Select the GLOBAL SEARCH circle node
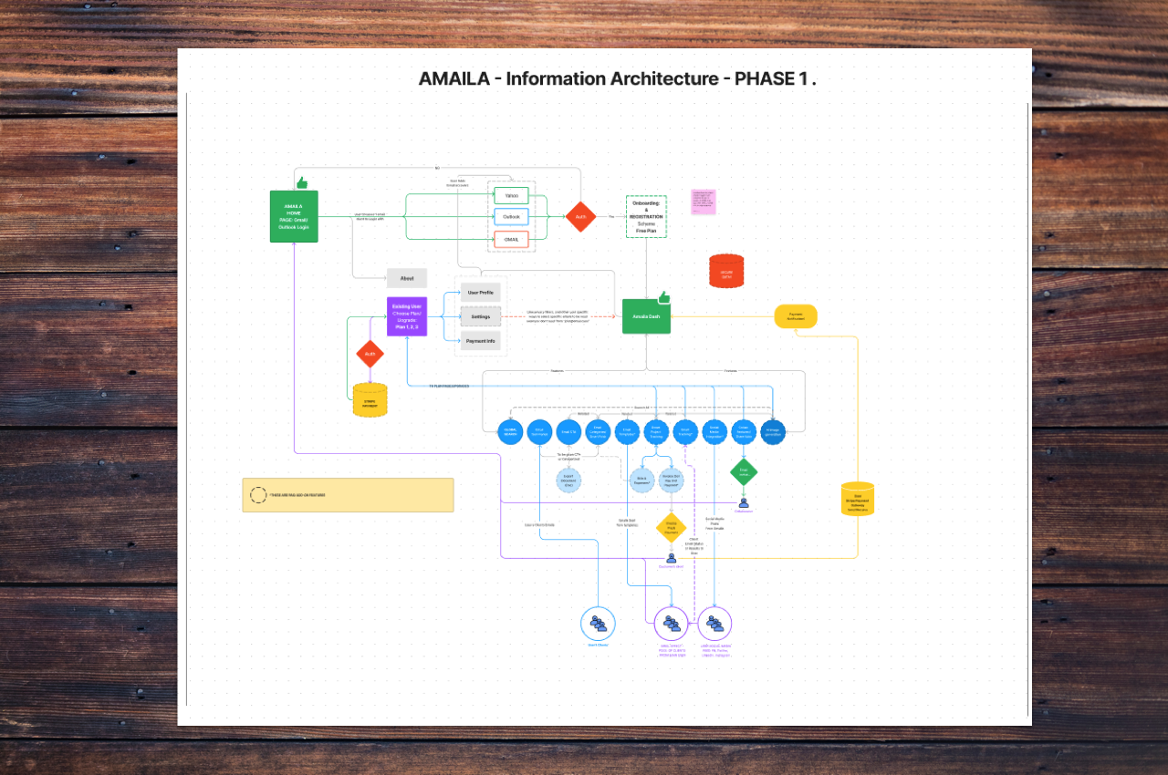 point(510,432)
